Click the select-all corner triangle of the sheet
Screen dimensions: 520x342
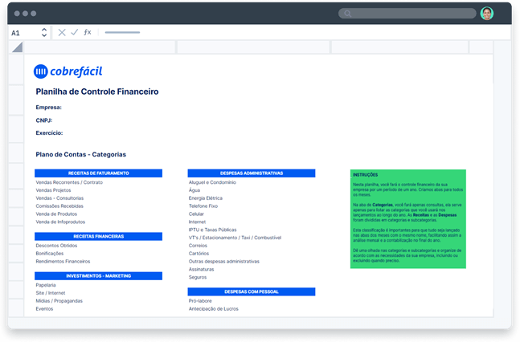tap(17, 47)
